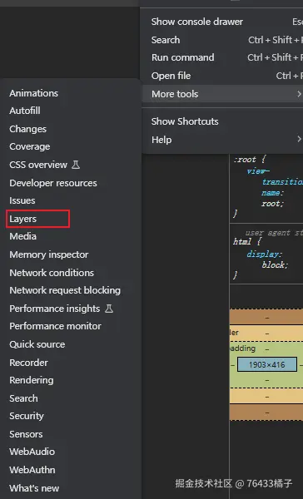The width and height of the screenshot is (303, 499).
Task: Open Quick source
Action: point(37,344)
